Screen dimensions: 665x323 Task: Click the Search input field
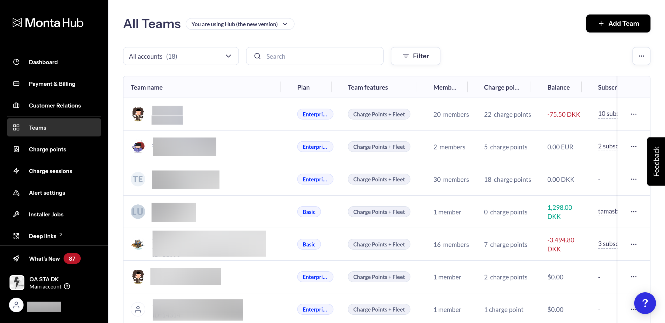tap(320, 56)
